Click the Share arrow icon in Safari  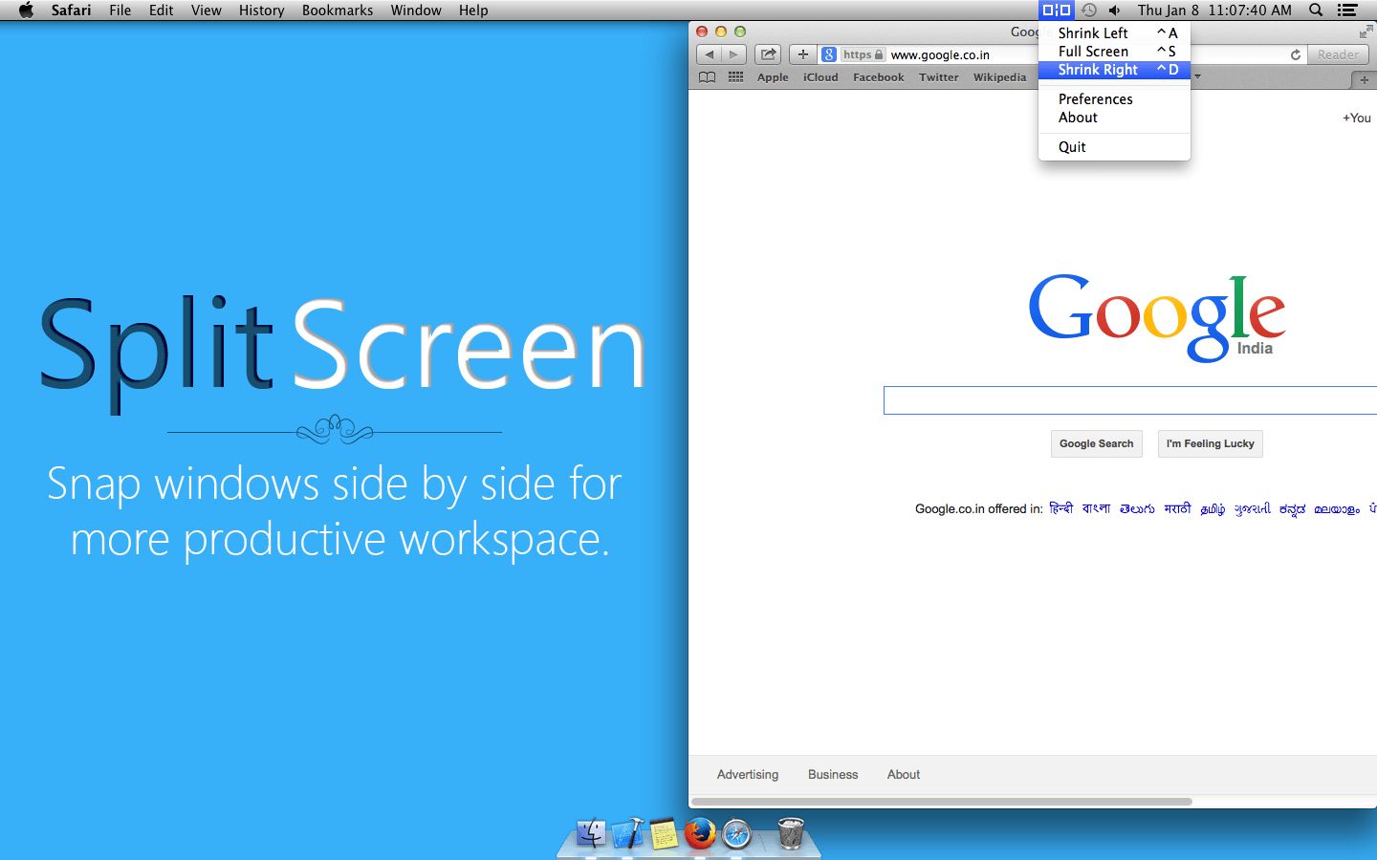pos(768,54)
